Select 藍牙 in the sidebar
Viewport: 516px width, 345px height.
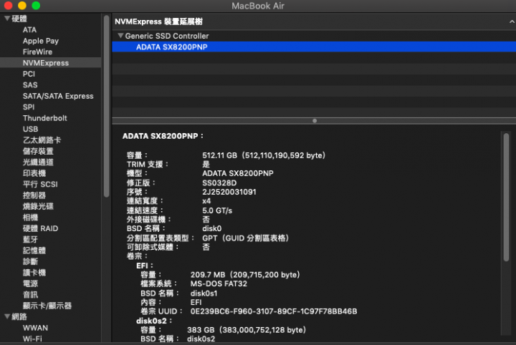coord(30,240)
